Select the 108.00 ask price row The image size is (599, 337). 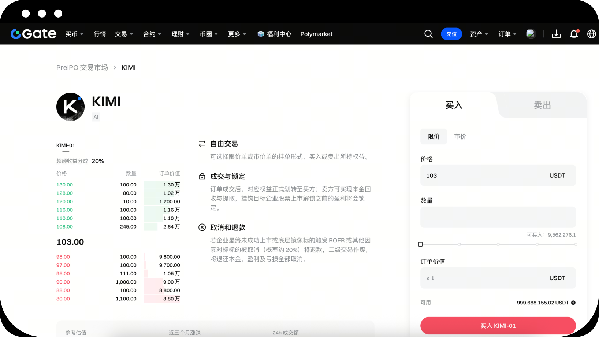[118, 227]
